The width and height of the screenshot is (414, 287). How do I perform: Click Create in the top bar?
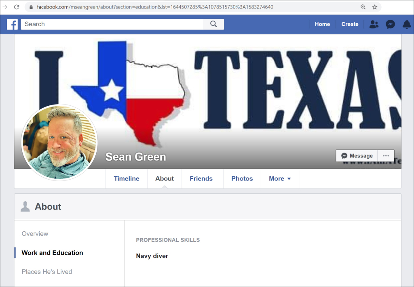pos(350,24)
